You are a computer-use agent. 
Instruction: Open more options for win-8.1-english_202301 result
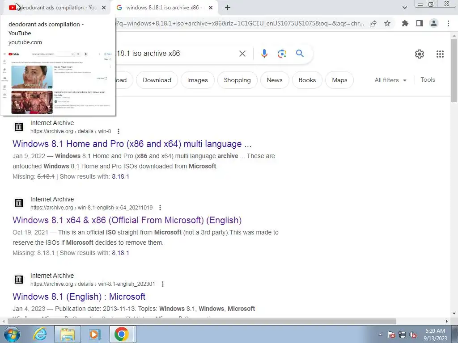(x=163, y=284)
